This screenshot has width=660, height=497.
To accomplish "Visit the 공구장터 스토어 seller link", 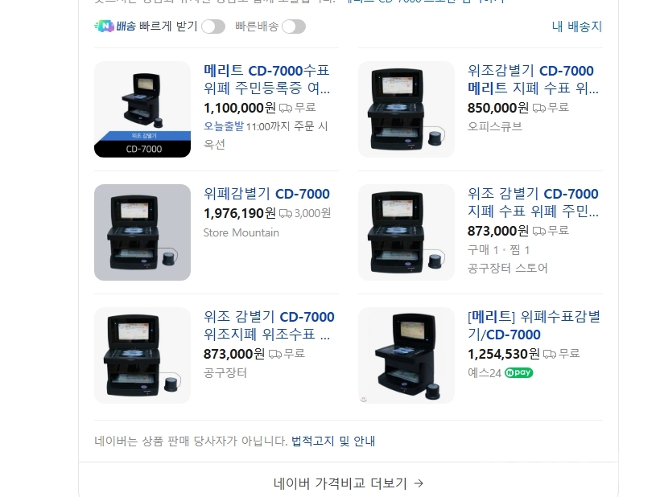I will (507, 269).
